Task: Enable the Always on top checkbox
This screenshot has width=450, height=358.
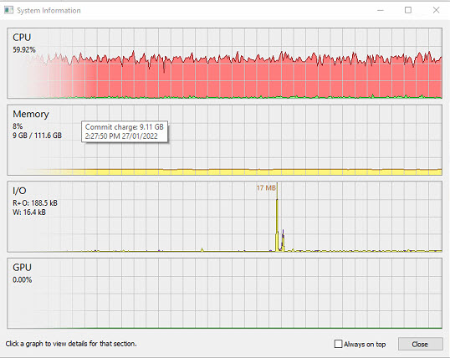Action: 339,344
